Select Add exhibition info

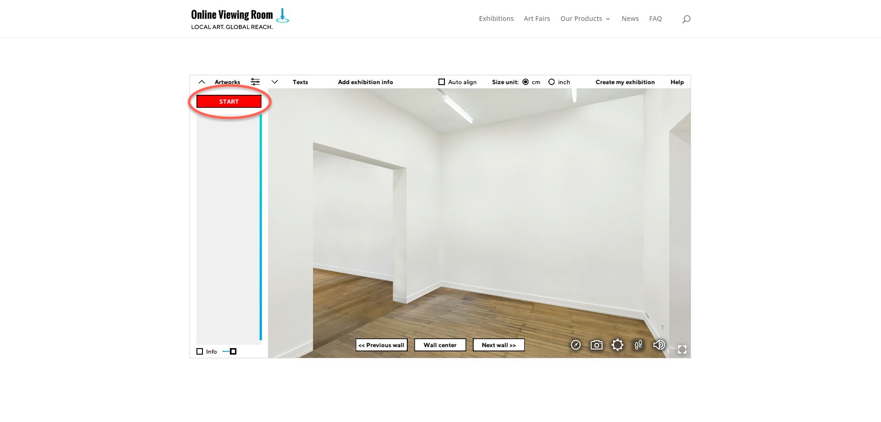[x=365, y=82]
